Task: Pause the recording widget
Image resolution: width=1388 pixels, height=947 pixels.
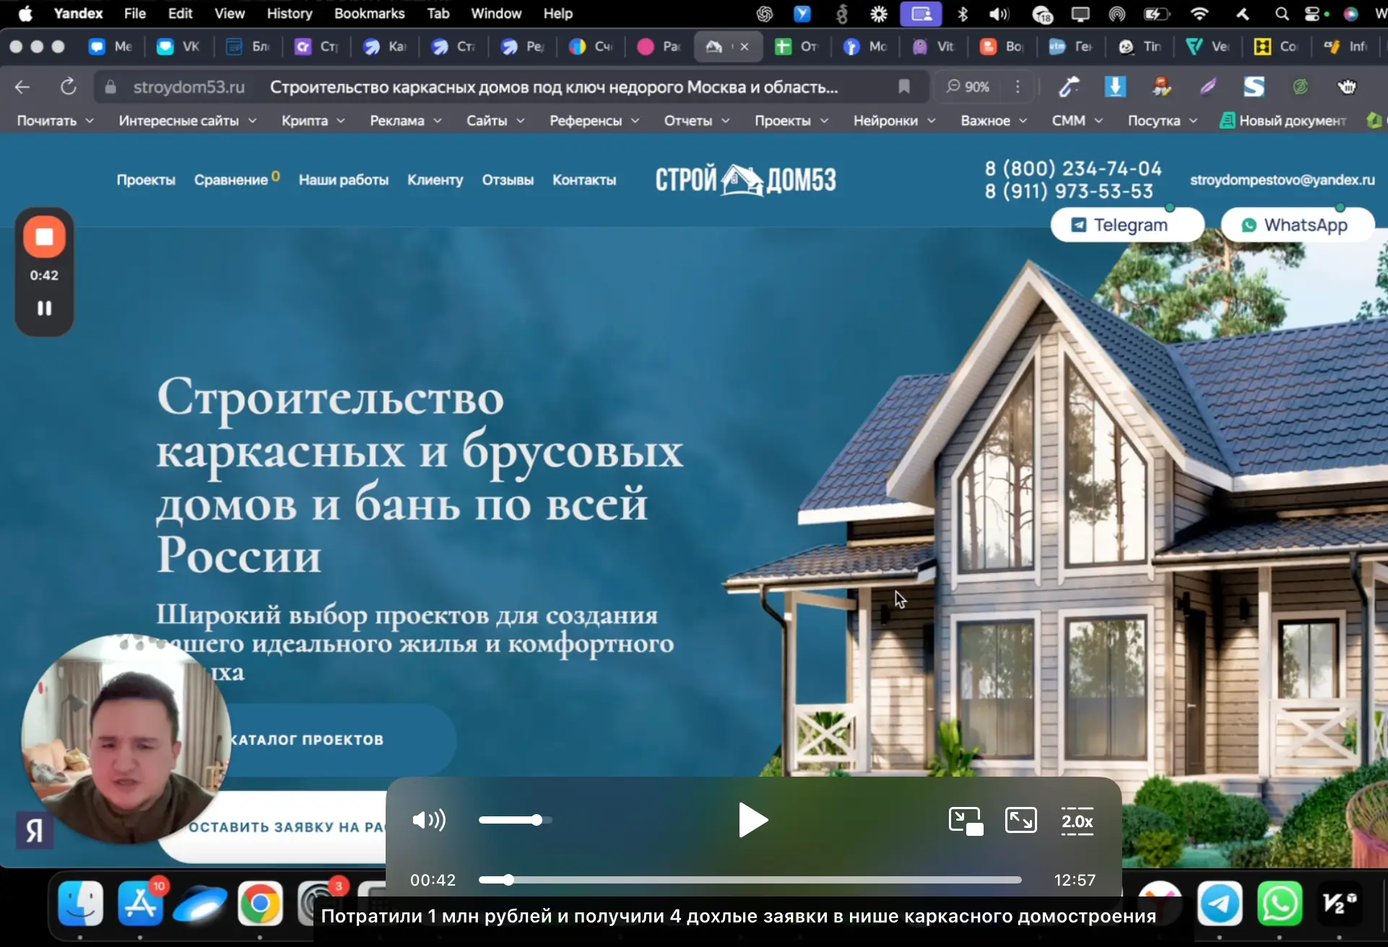Action: point(44,308)
